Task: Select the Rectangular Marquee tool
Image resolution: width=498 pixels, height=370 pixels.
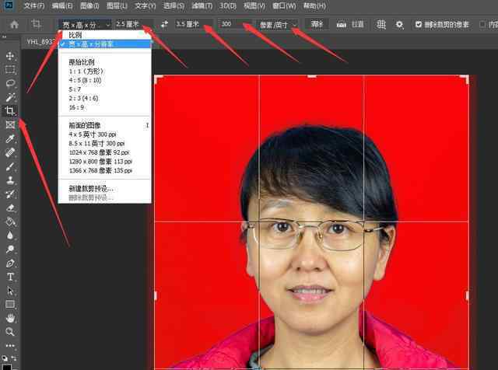Action: [10, 69]
